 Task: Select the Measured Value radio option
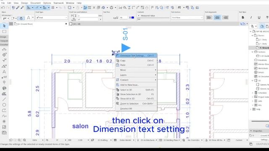point(139,16)
